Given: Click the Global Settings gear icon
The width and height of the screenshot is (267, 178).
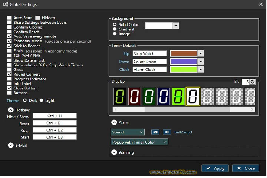Looking at the screenshot, I should click(x=5, y=4).
